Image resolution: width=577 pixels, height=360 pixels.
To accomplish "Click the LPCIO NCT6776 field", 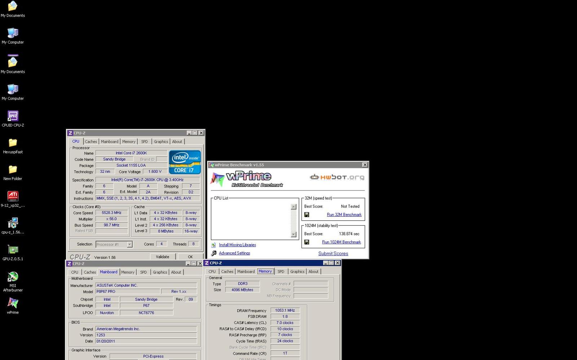I will 146,313.
